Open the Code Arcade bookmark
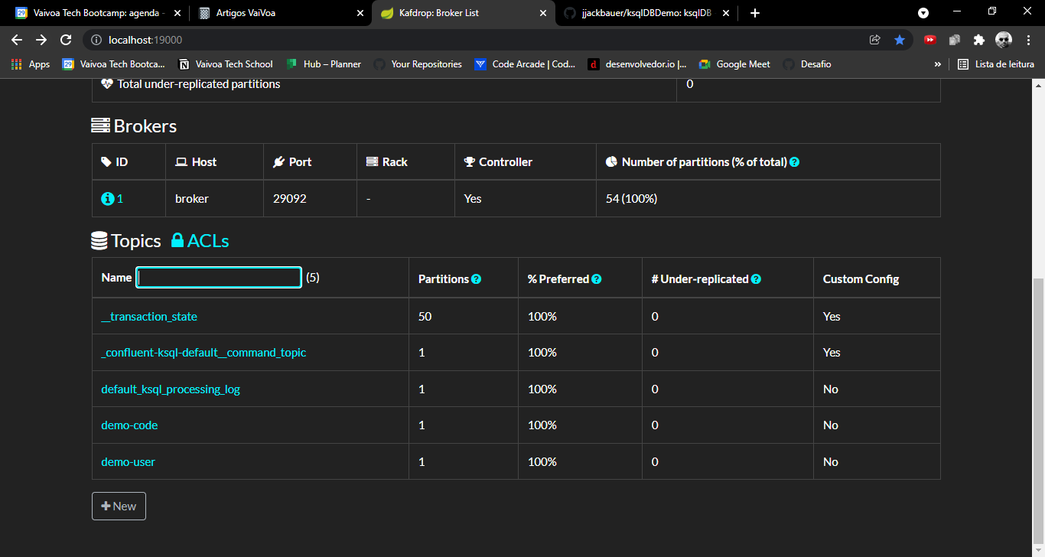 click(x=526, y=64)
